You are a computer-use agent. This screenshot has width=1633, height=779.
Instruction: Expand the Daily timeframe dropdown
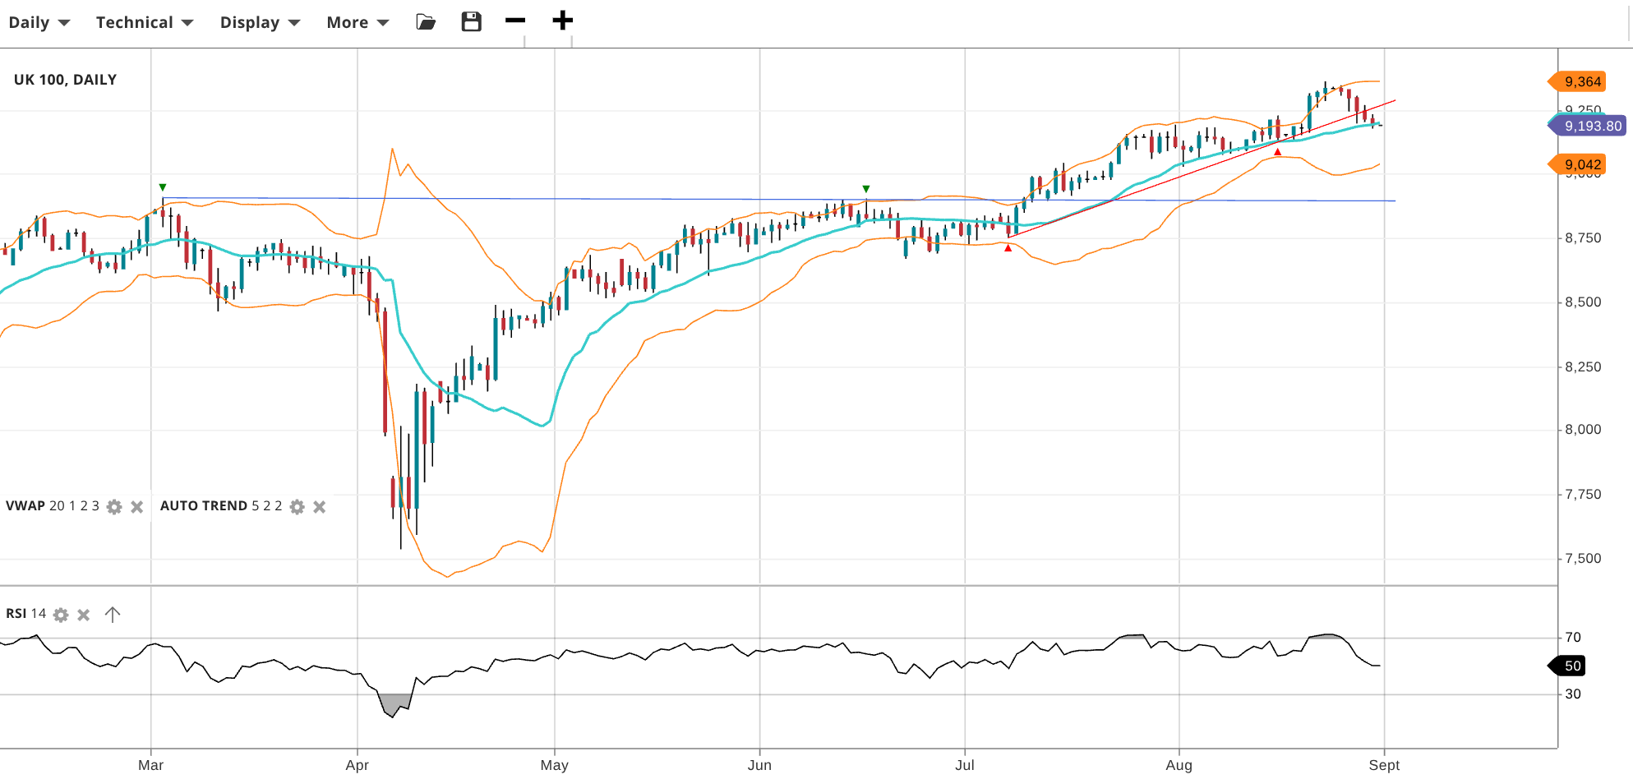point(39,23)
